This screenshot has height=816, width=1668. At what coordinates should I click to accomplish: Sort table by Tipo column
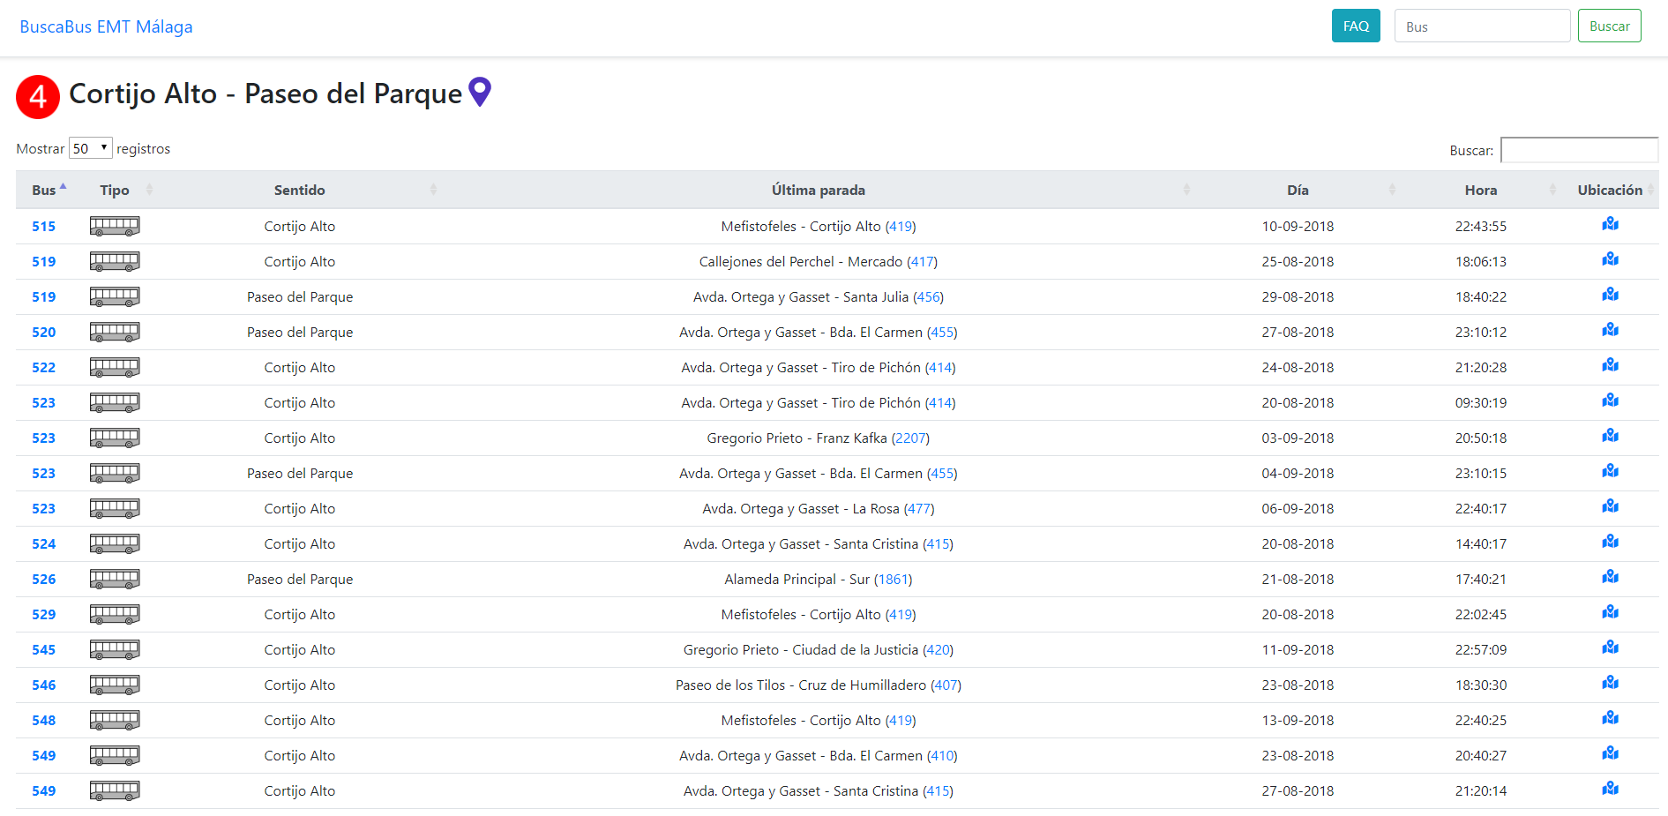point(115,190)
